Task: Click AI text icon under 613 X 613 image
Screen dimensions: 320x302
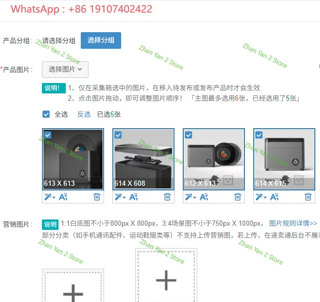Action: click(x=63, y=197)
